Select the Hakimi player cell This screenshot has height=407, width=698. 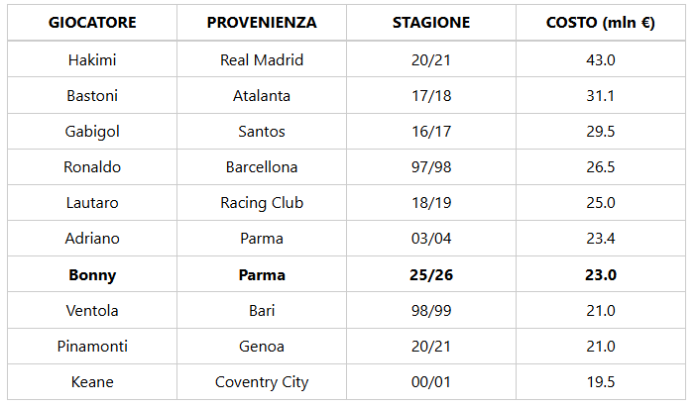[x=92, y=59]
